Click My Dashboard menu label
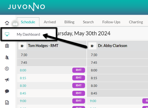The height and width of the screenshot is (108, 148). [28, 34]
